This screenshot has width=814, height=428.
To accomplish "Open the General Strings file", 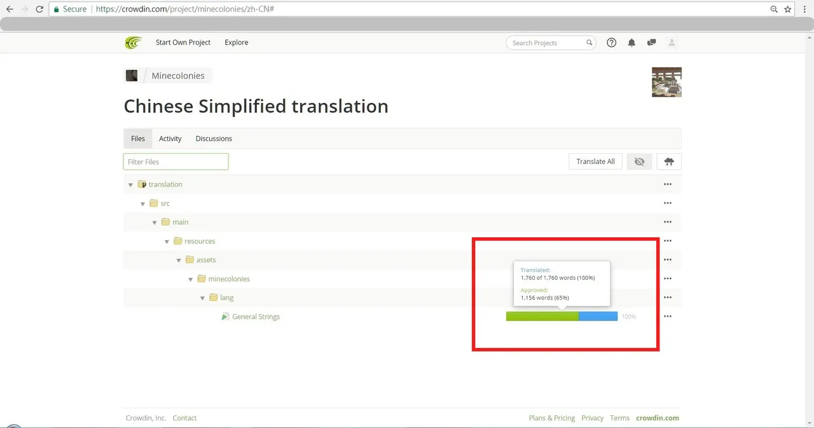I will coord(256,317).
